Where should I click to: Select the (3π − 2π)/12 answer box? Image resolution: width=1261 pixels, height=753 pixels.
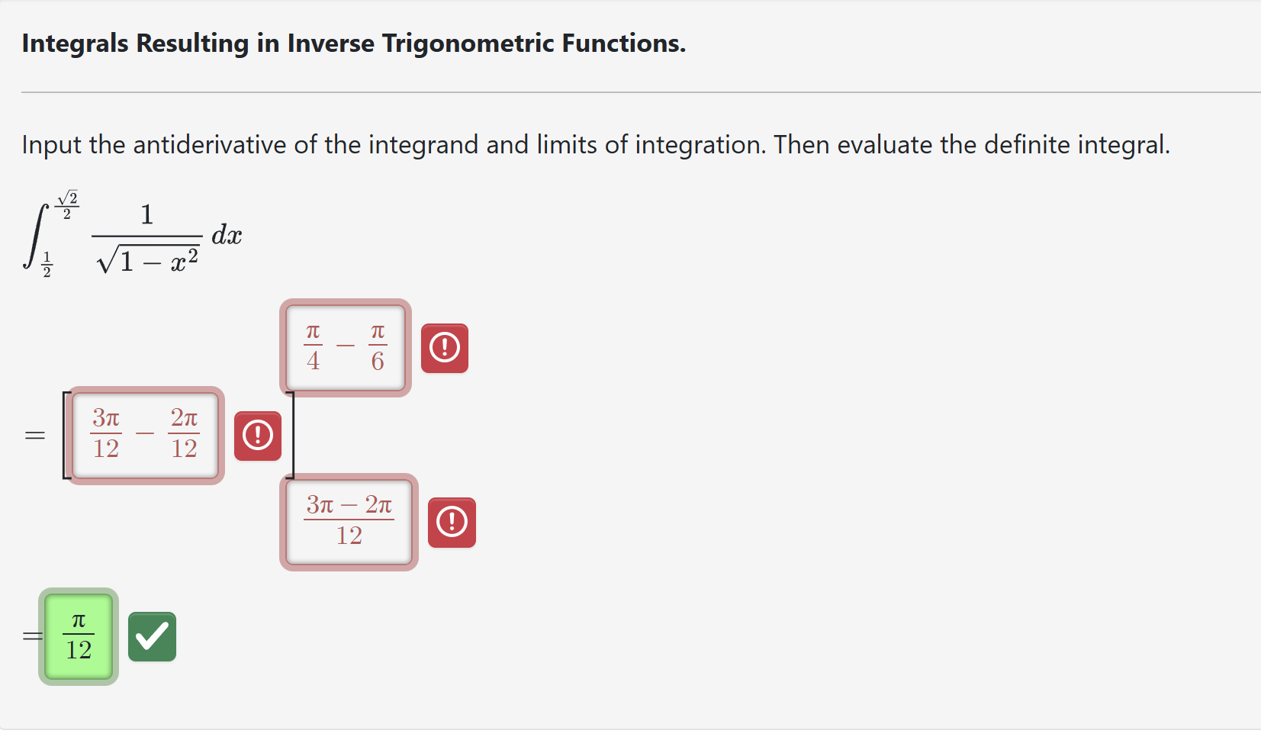(348, 522)
